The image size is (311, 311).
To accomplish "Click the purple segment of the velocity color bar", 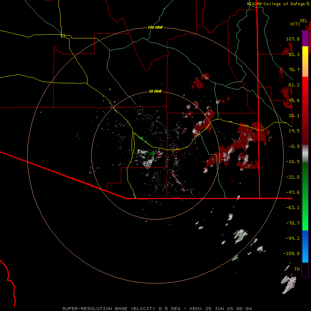I will click(305, 38).
